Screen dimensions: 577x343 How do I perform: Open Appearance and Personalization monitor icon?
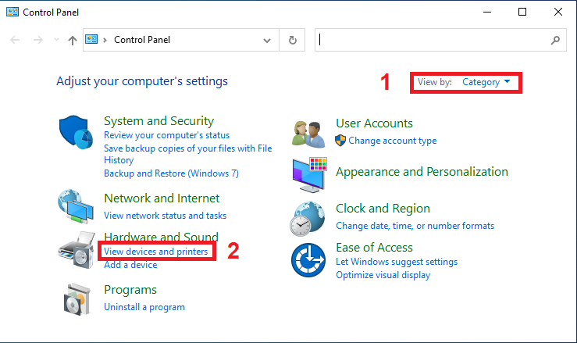tap(308, 173)
